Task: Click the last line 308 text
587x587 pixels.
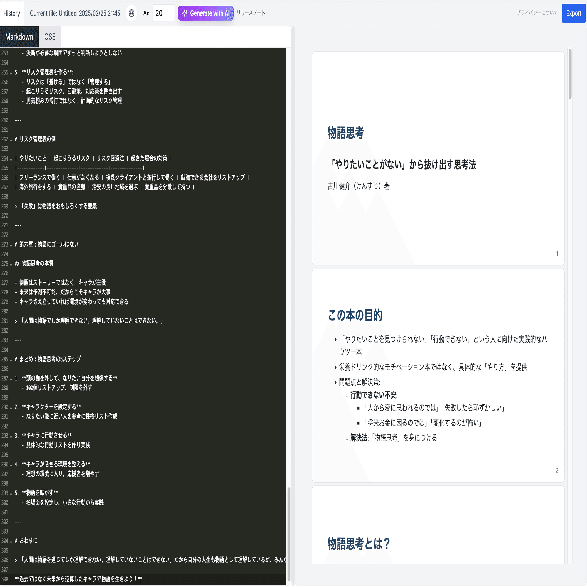Action: point(78,579)
